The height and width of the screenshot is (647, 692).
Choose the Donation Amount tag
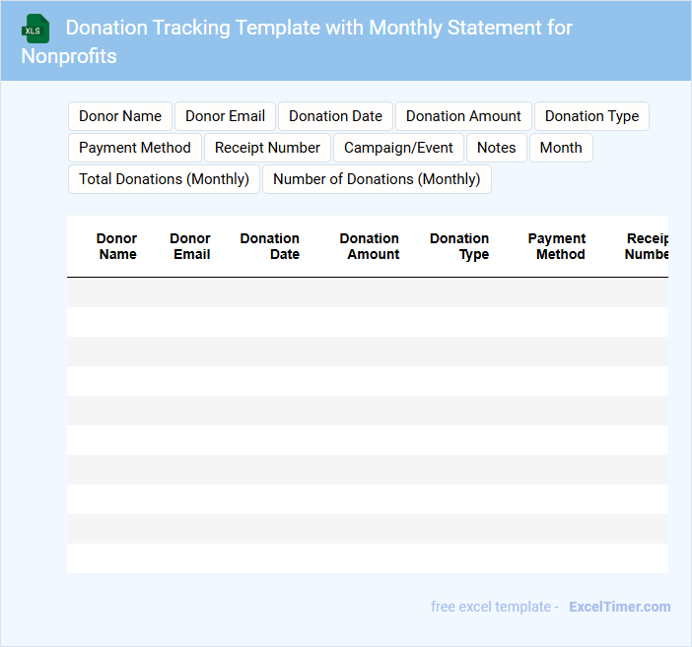click(x=463, y=116)
